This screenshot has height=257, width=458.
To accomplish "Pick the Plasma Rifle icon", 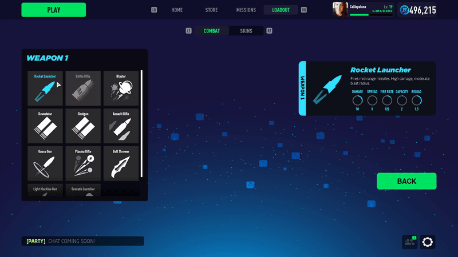I will coord(83,164).
